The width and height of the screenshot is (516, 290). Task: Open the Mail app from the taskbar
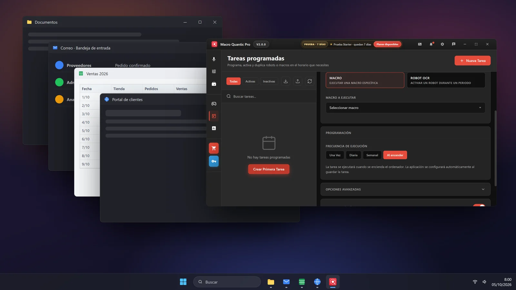click(286, 282)
